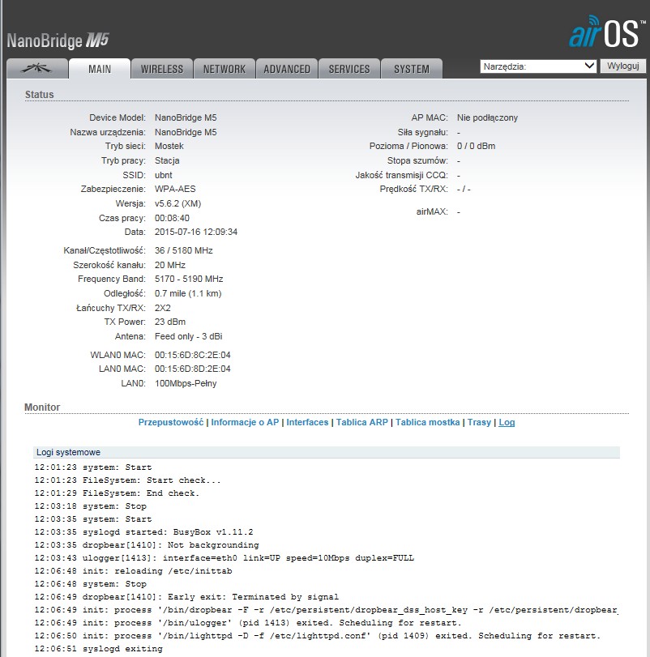Click the Nazwa urządzenia value NanoBridge M5
650x657 pixels.
[186, 132]
